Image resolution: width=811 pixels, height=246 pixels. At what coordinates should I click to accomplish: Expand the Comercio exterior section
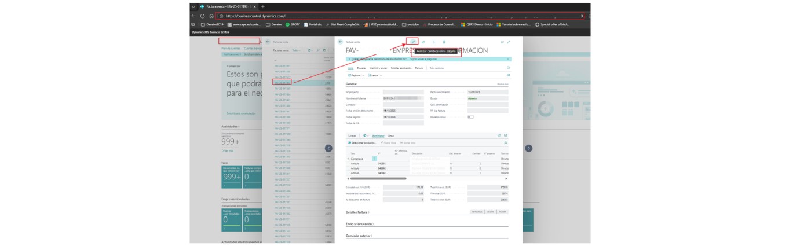(x=359, y=236)
